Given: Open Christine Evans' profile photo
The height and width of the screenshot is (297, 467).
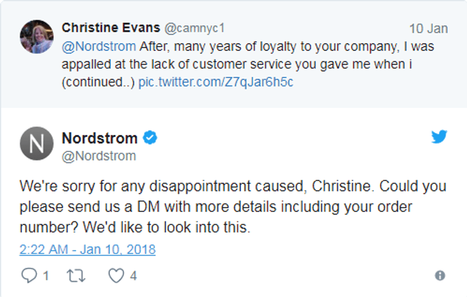Looking at the screenshot, I should (37, 37).
